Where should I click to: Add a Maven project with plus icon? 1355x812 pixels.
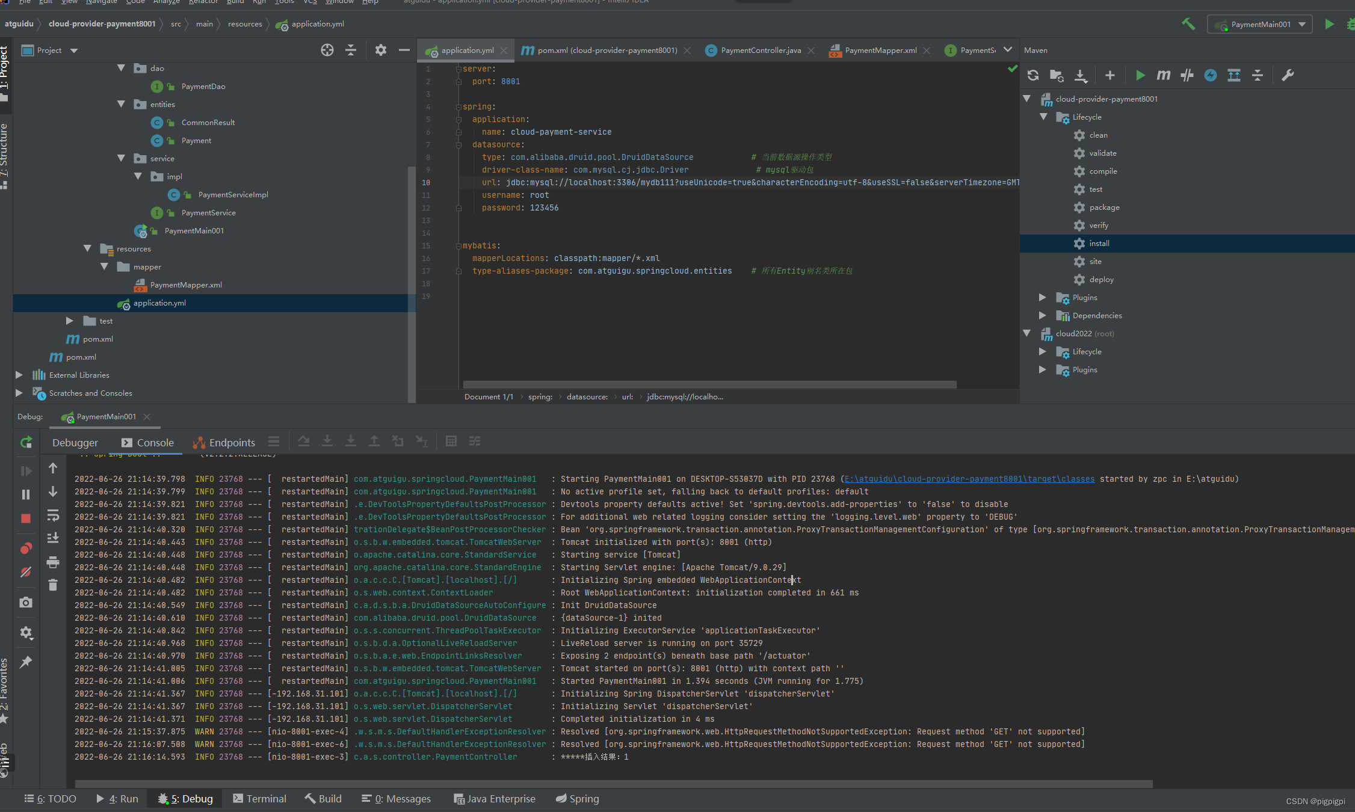(x=1110, y=75)
